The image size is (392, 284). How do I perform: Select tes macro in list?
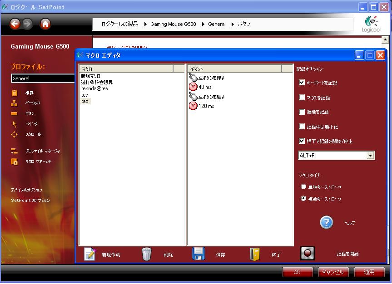[x=84, y=95]
